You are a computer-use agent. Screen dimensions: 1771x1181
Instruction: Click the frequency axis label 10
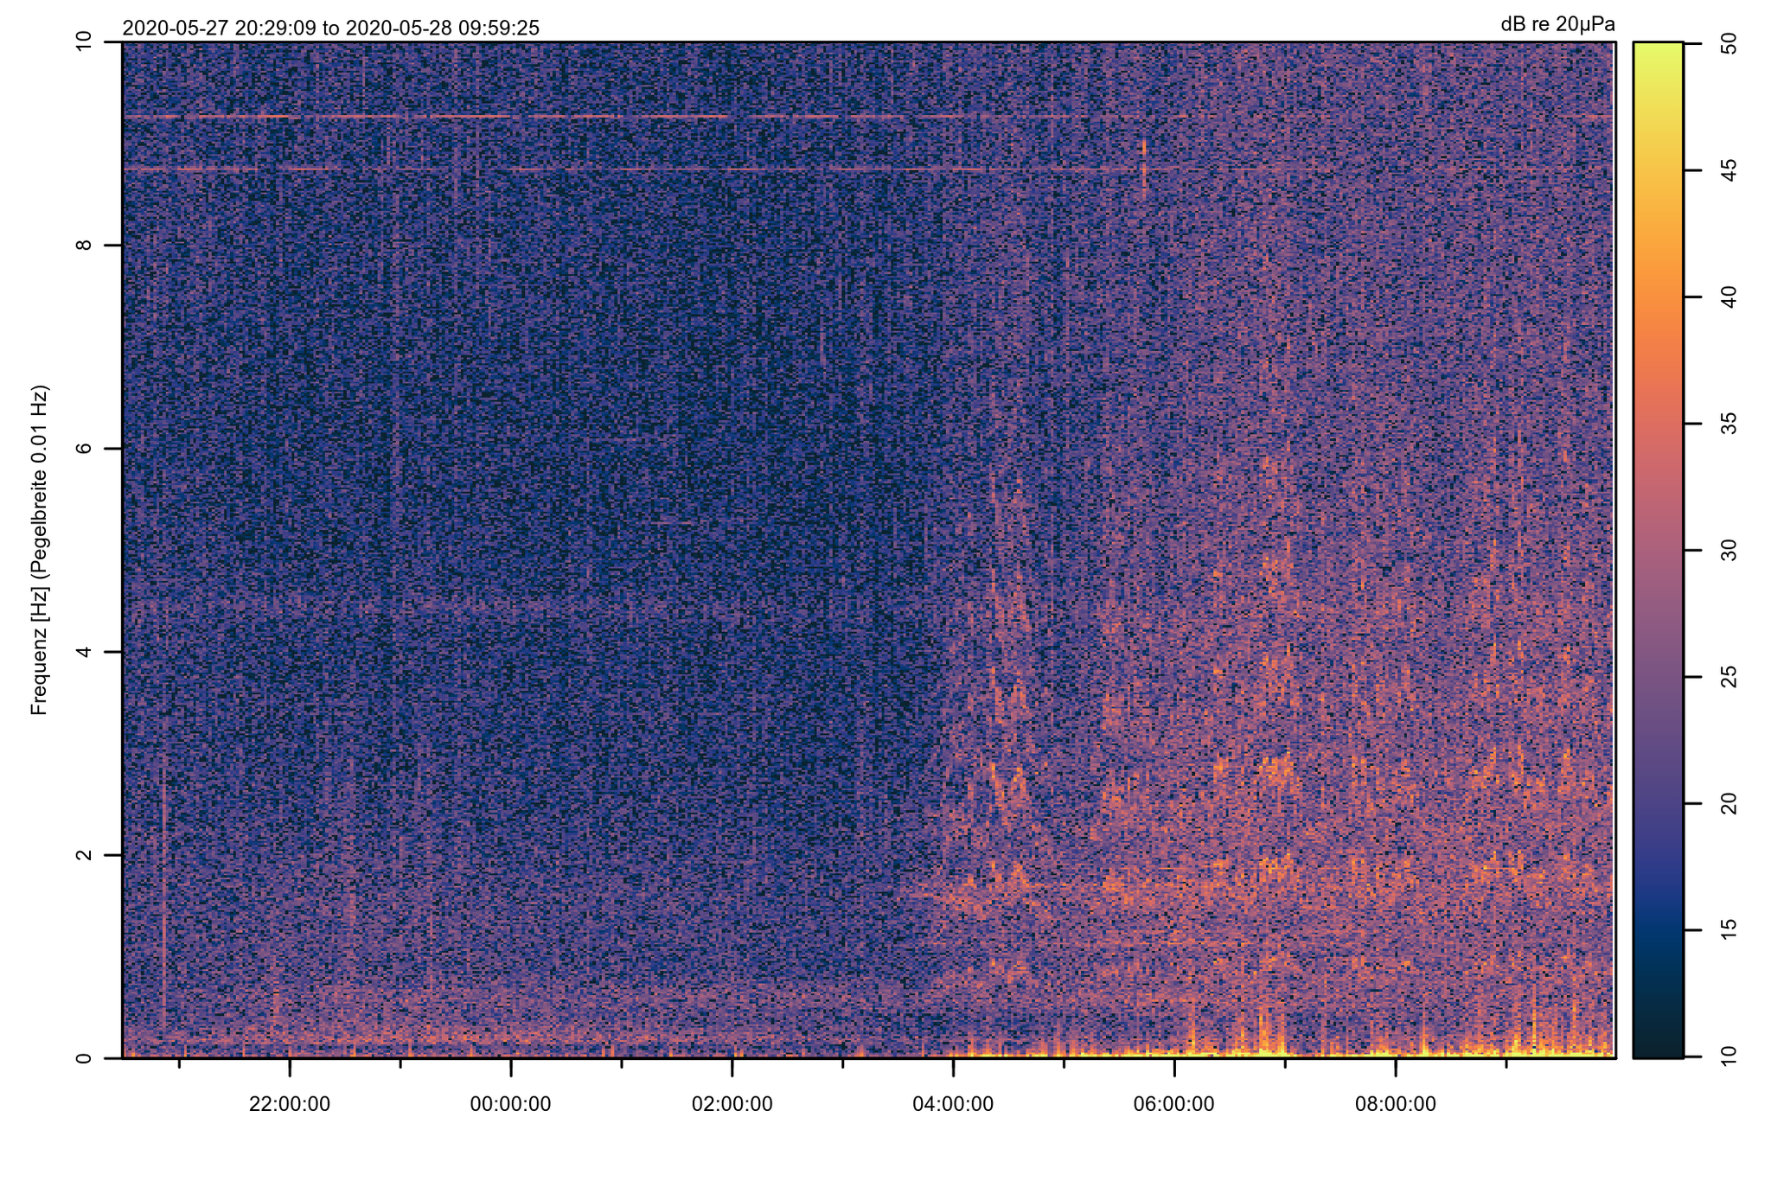[84, 41]
